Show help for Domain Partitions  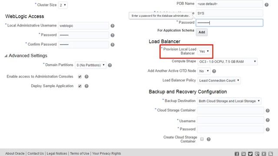click(x=110, y=65)
